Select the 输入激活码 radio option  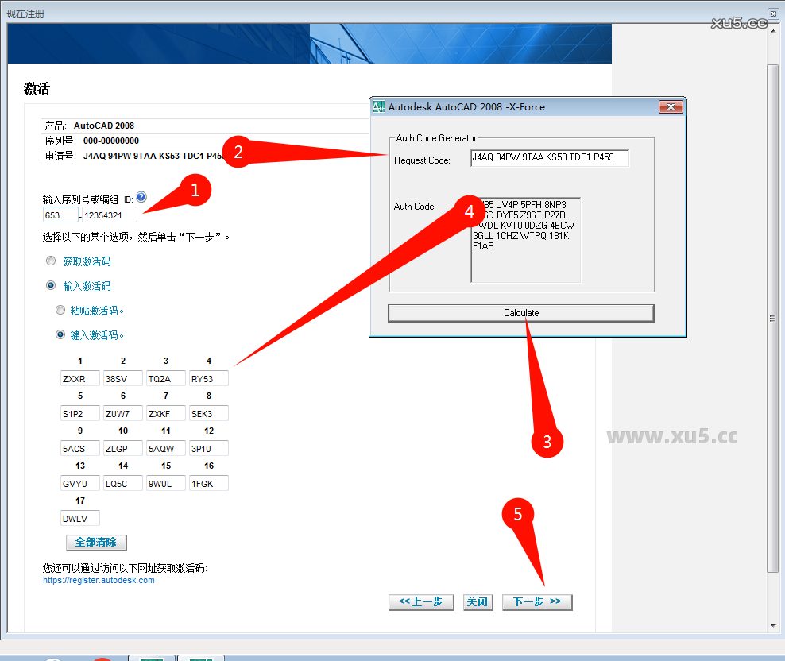pyautogui.click(x=51, y=285)
